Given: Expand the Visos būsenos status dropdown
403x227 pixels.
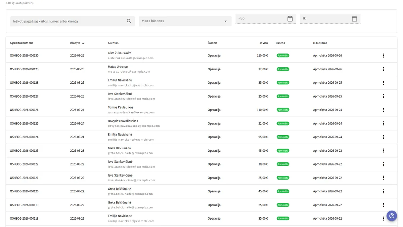Looking at the screenshot, I should 185,21.
